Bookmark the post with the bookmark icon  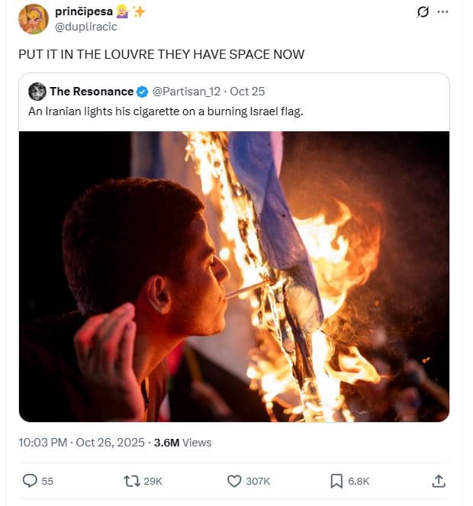click(x=336, y=481)
